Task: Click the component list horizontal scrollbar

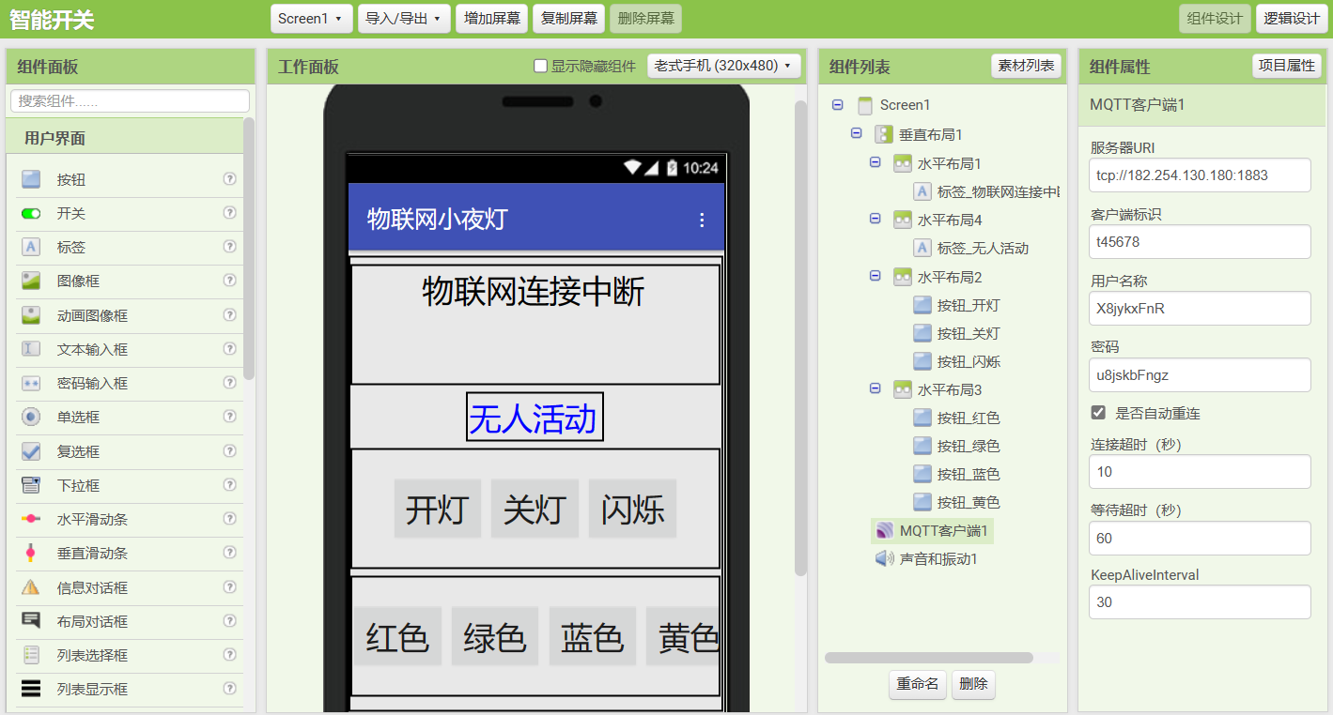Action: (928, 658)
